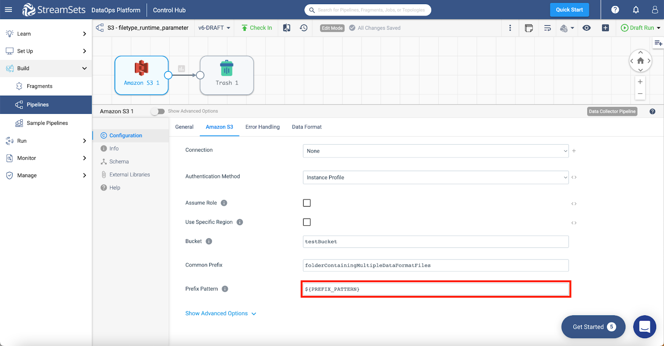Image resolution: width=664 pixels, height=346 pixels.
Task: Click the add stage plus icon
Action: click(605, 28)
